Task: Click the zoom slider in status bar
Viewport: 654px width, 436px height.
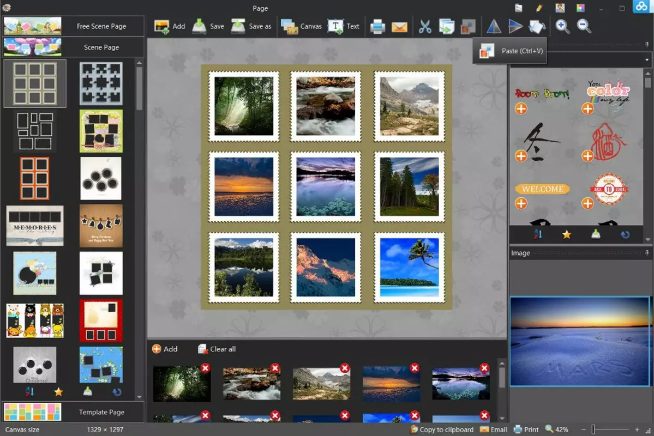Action: [610, 429]
